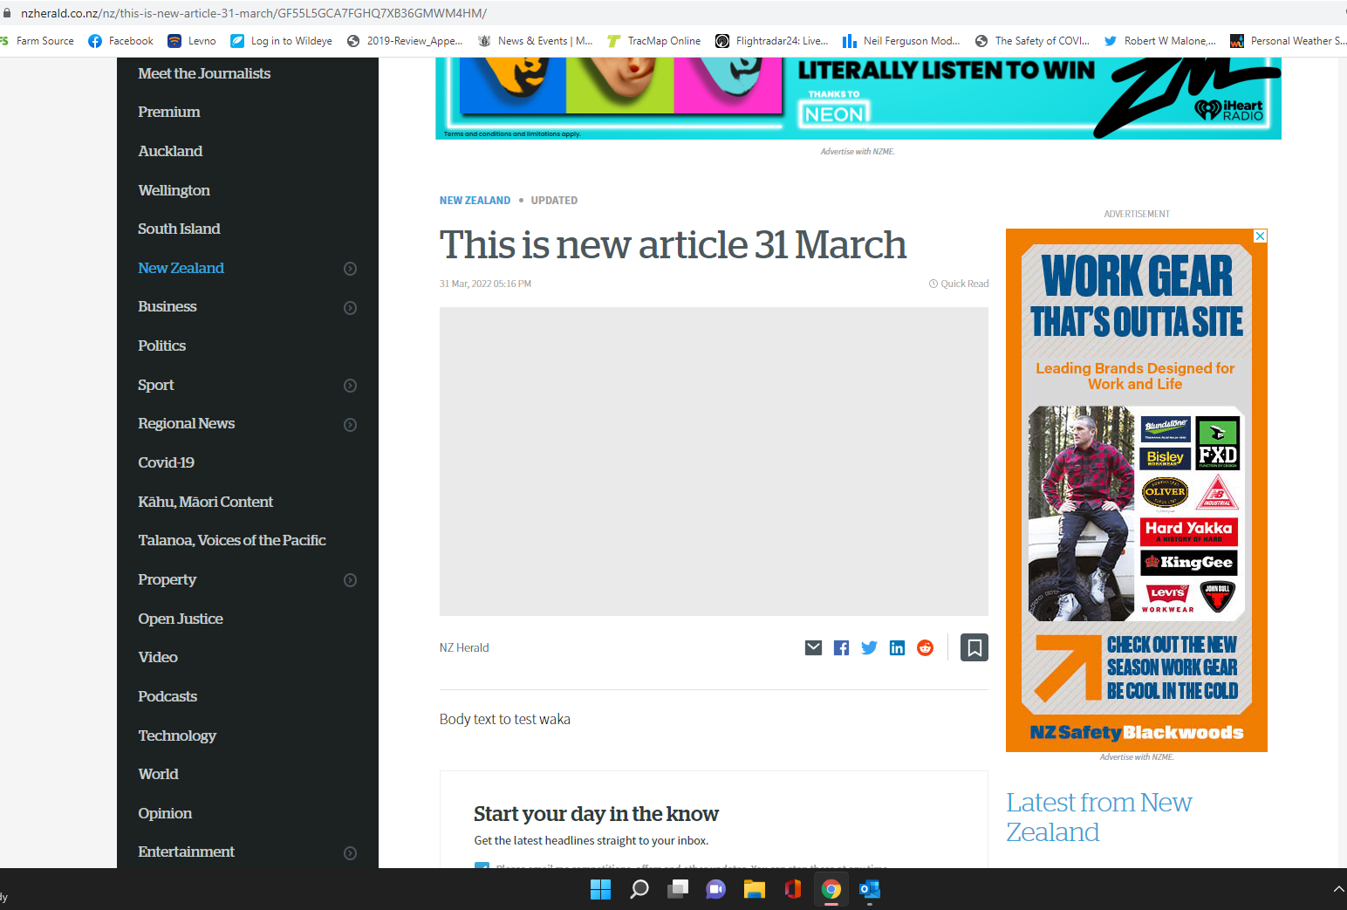Open Office app from taskbar
Image resolution: width=1347 pixels, height=910 pixels.
pos(793,889)
